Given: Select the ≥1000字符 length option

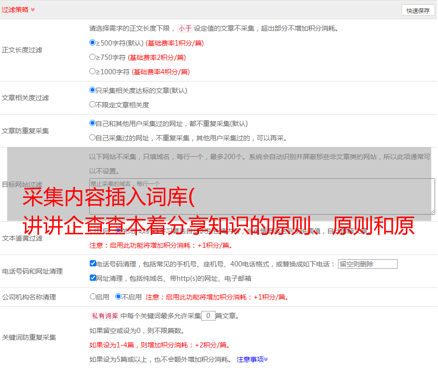Looking at the screenshot, I should [x=93, y=71].
